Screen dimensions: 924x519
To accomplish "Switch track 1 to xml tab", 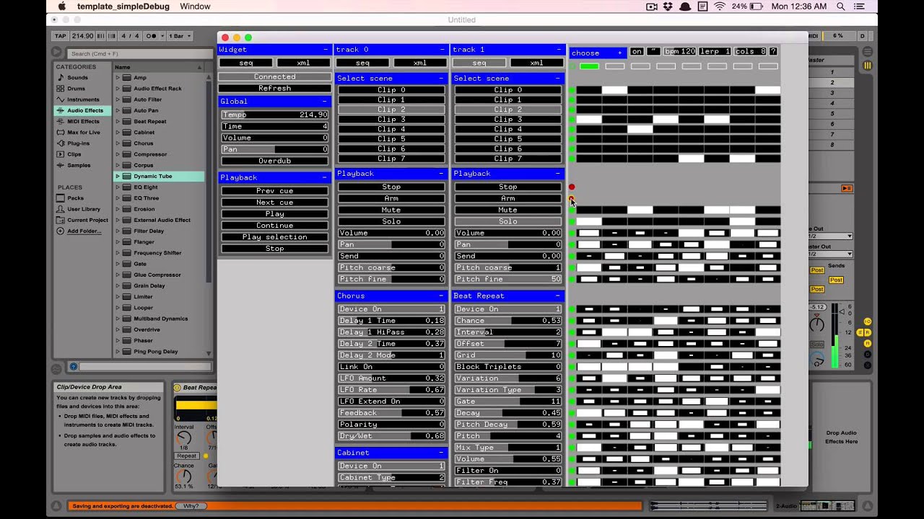I will pos(536,63).
